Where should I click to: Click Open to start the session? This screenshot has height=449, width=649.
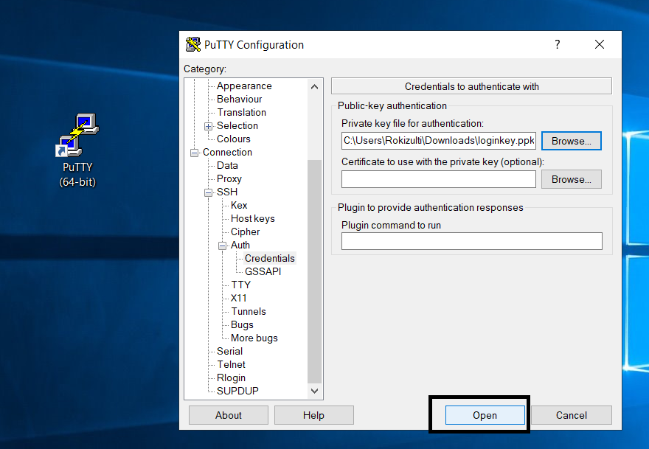[485, 415]
